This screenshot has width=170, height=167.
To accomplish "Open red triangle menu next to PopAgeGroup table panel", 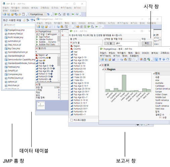I will [x=37, y=32].
